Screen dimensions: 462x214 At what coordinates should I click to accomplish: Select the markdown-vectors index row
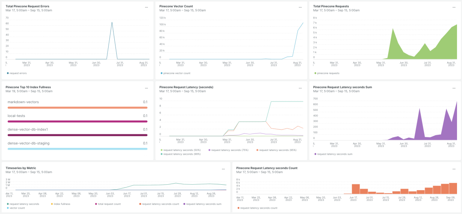(x=77, y=105)
